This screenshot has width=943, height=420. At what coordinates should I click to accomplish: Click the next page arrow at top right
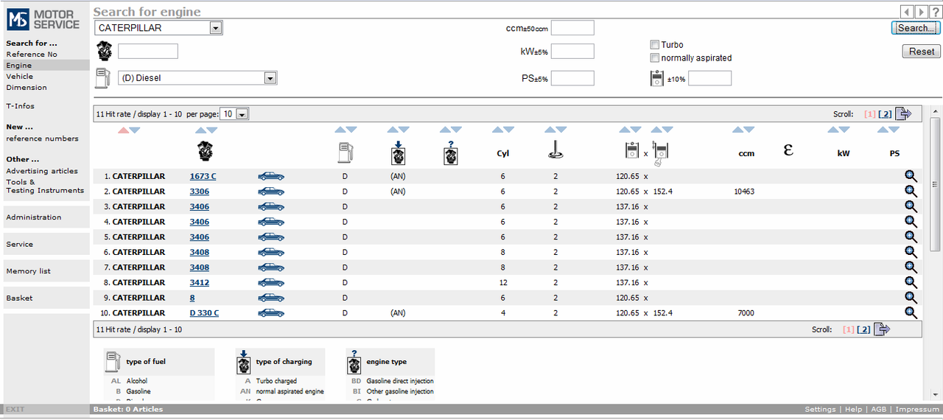tap(921, 12)
